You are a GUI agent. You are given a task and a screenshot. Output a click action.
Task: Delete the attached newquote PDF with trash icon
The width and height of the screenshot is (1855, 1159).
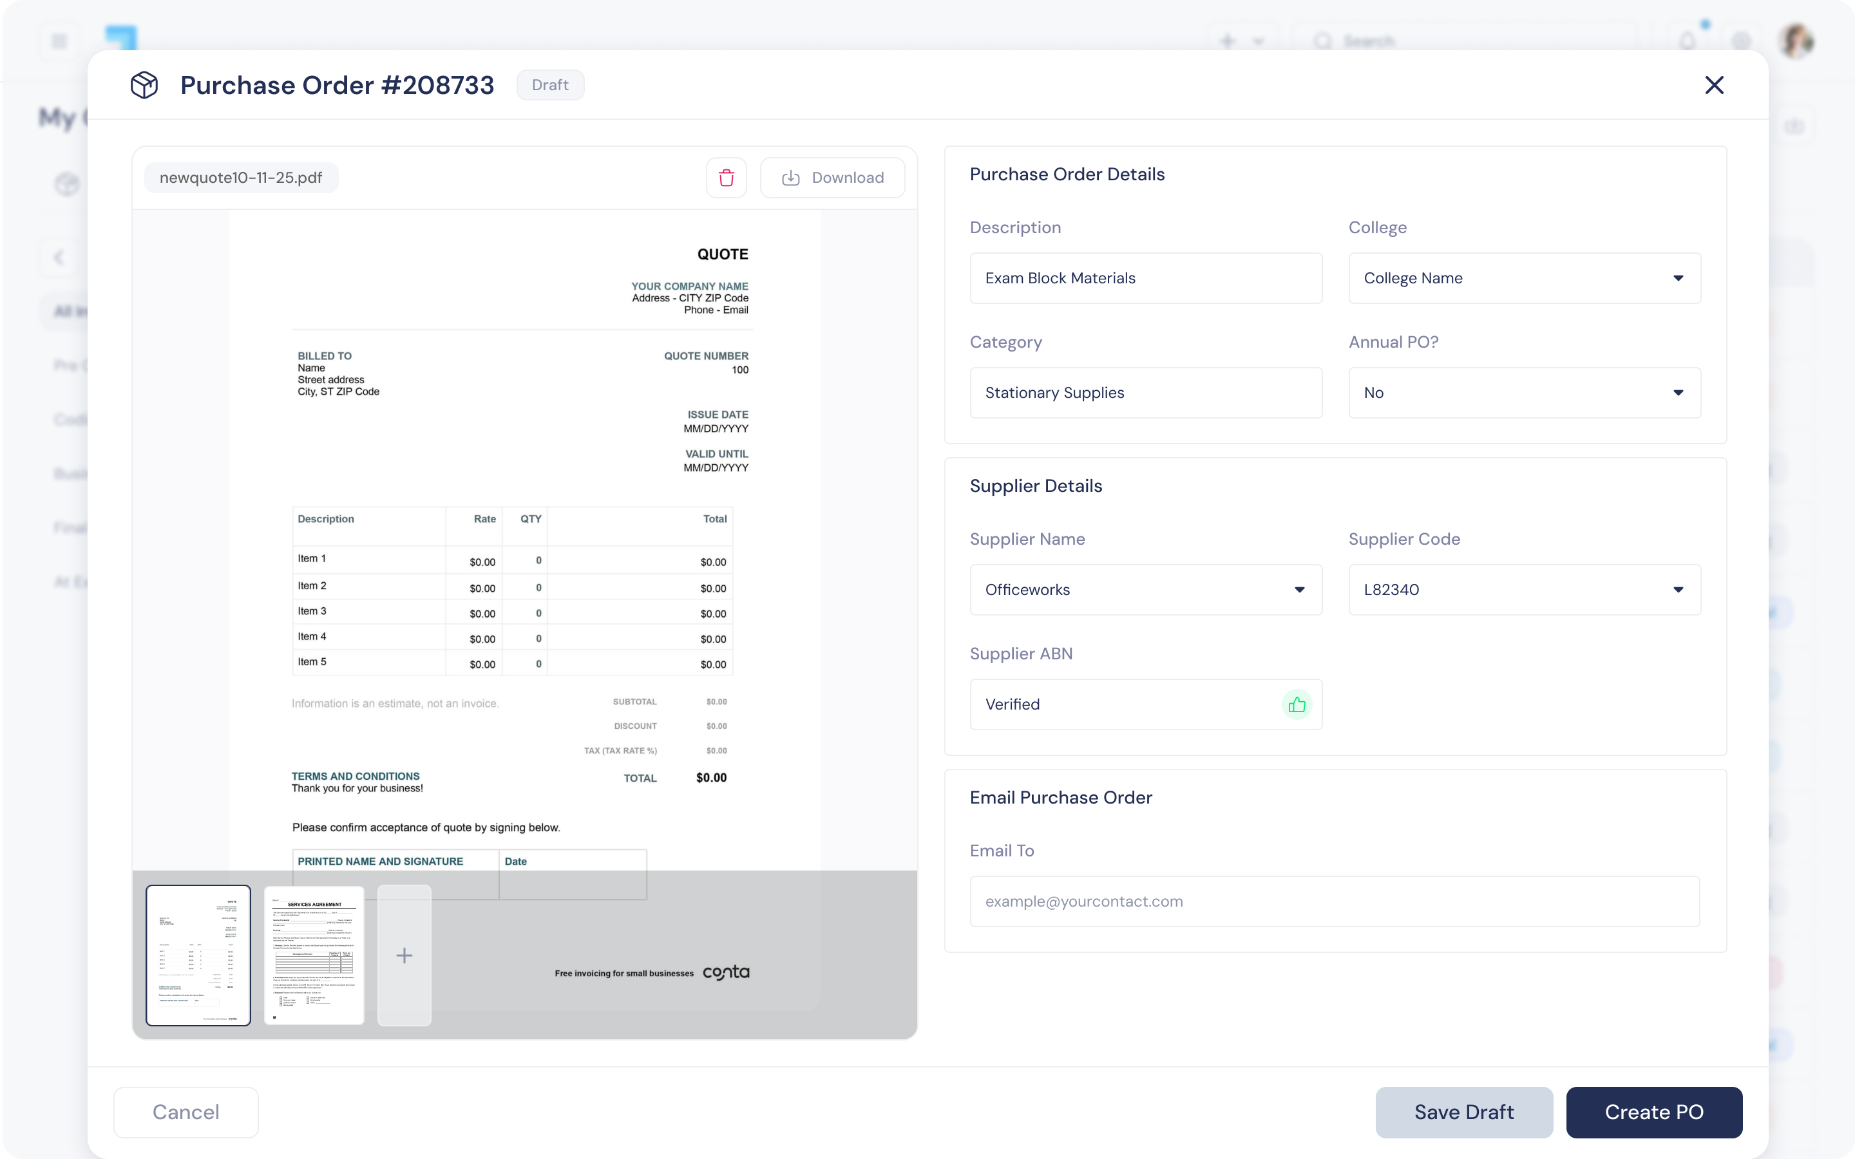[726, 178]
